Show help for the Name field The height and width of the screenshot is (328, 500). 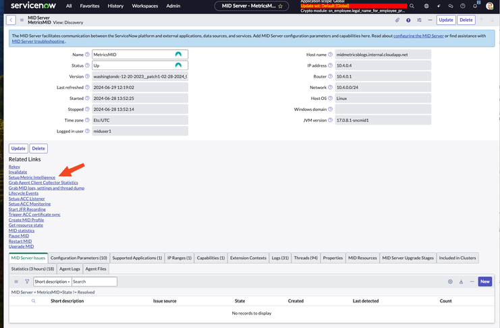[87, 55]
